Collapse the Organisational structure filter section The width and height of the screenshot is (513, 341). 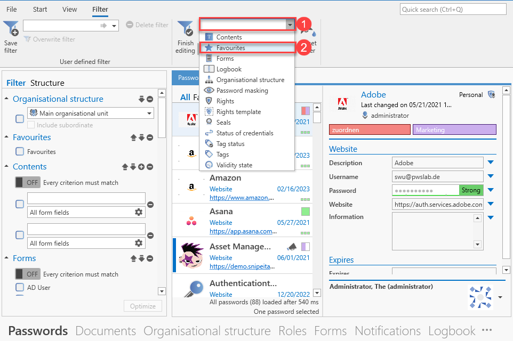(6, 99)
